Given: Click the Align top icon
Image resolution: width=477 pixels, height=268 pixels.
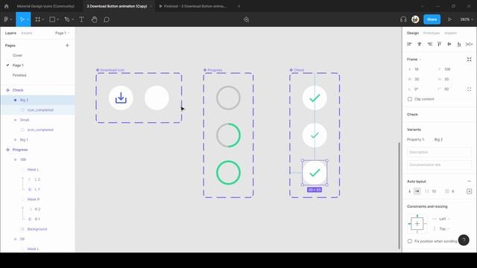Looking at the screenshot, I should pos(439,44).
